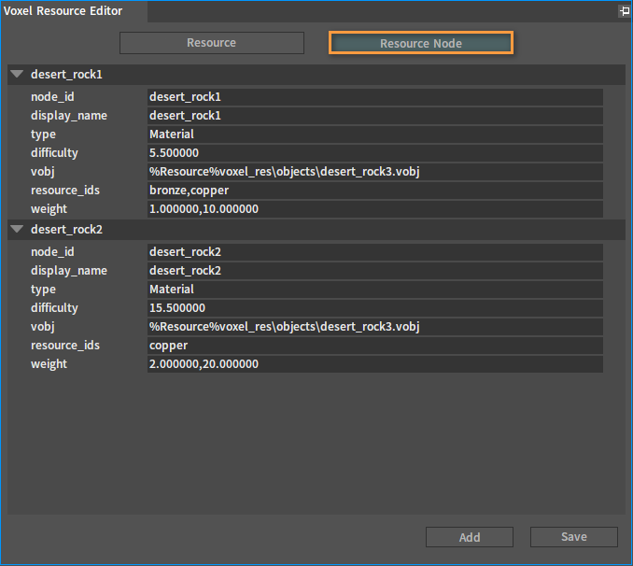
Task: Edit weight field 2.000000,20.000000
Action: (375, 364)
